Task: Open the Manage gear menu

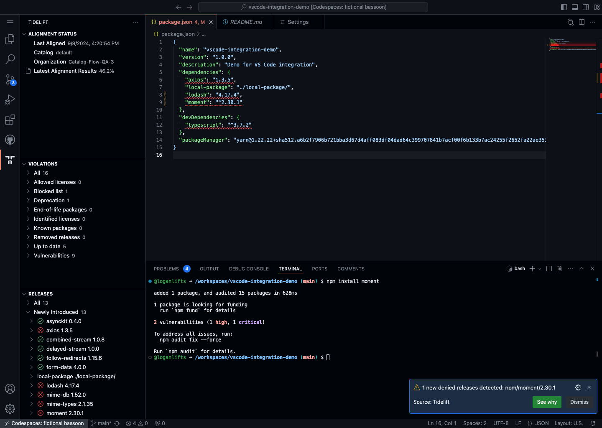Action: (x=10, y=409)
